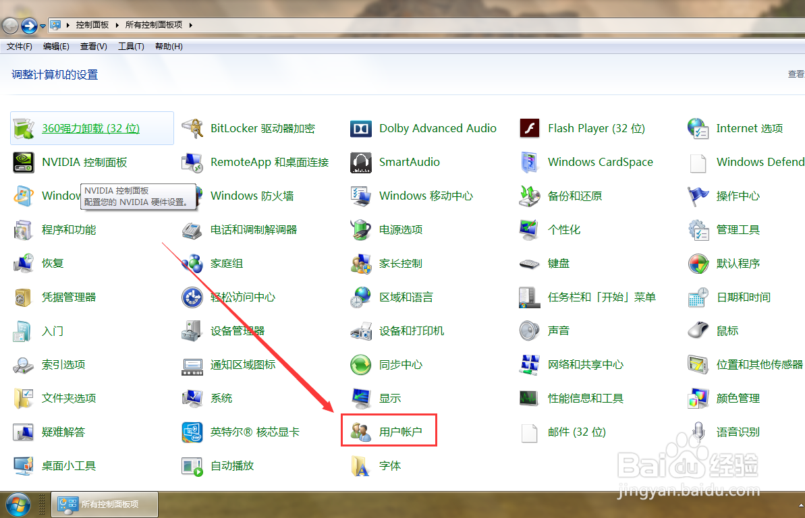
Task: Click the Internet 选项 globe icon
Action: (698, 128)
